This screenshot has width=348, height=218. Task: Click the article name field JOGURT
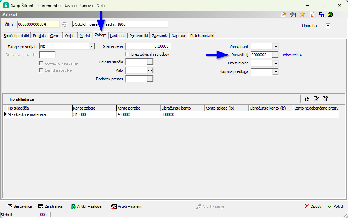coord(120,24)
